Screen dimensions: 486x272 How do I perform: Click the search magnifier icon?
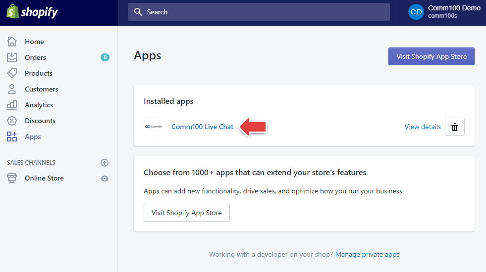tap(138, 12)
